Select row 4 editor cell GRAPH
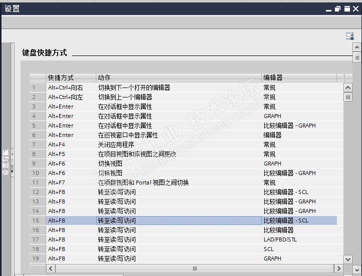Screen dimensions: 362x276 [299, 116]
